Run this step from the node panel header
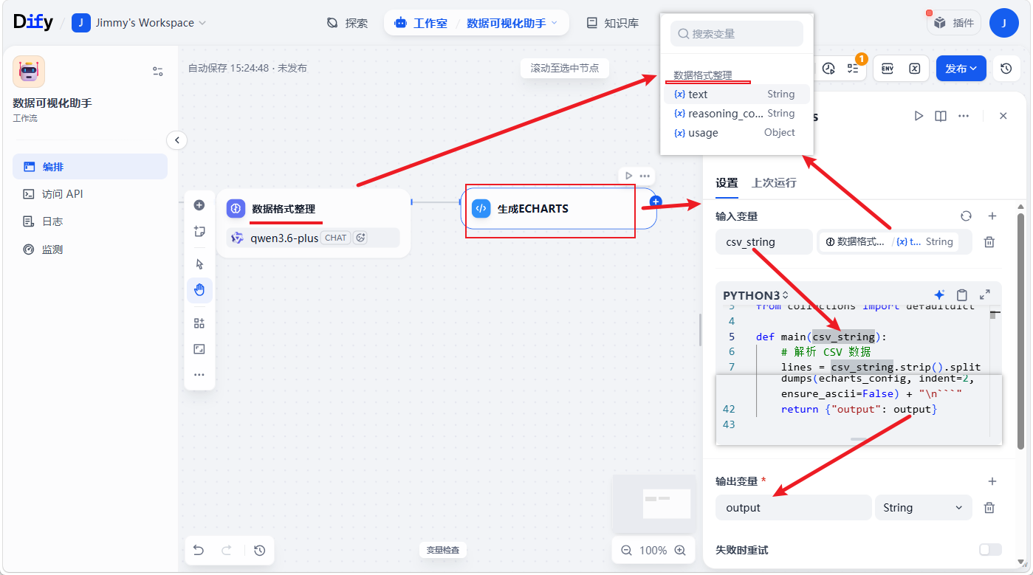Screen dimensions: 1033x575 tap(919, 116)
